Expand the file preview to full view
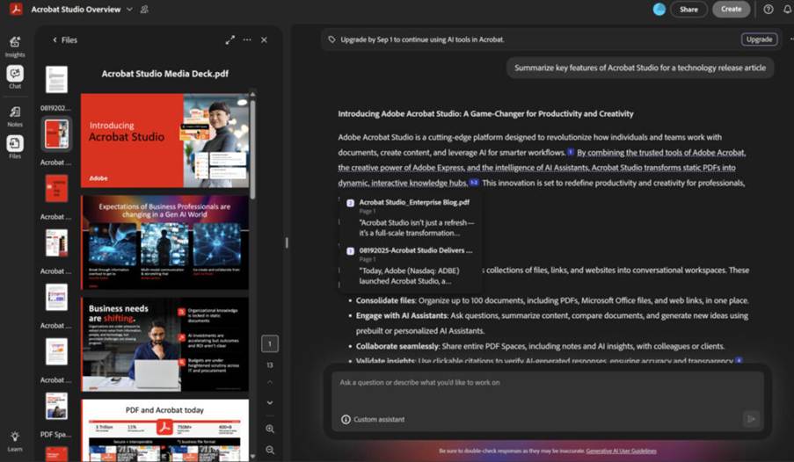 tap(229, 40)
